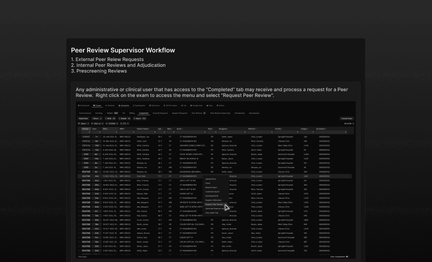Image resolution: width=432 pixels, height=262 pixels.
Task: Choose Generate External Link menu entry
Action: tap(215, 209)
